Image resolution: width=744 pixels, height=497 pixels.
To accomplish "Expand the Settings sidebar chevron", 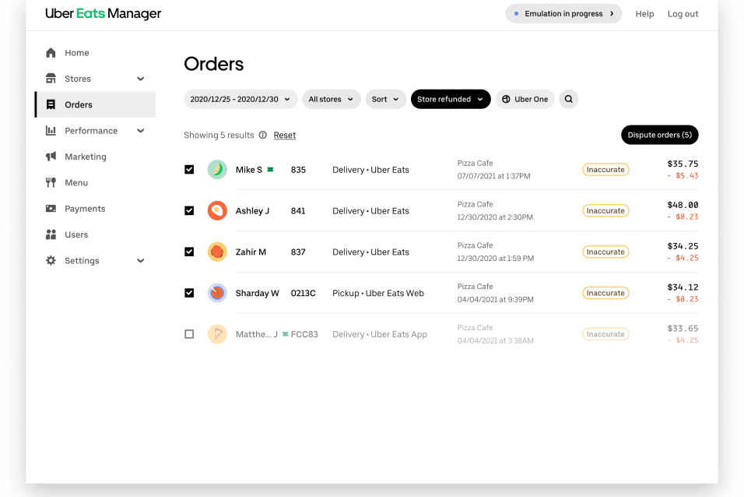I will (x=140, y=260).
